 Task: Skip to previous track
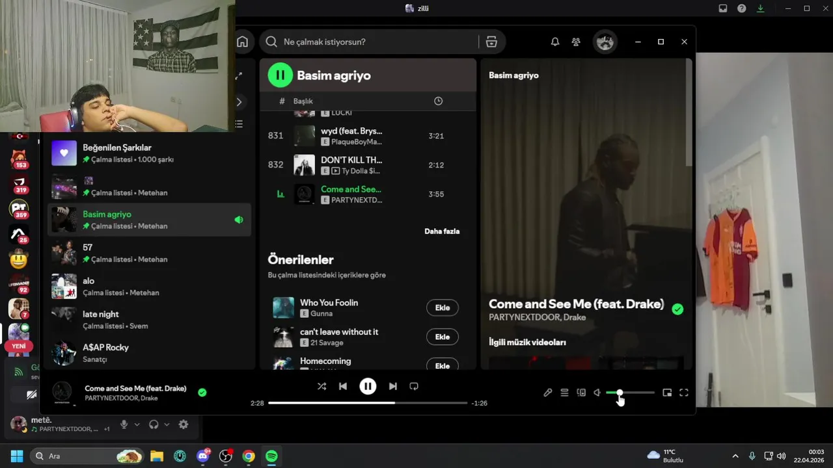pyautogui.click(x=343, y=386)
